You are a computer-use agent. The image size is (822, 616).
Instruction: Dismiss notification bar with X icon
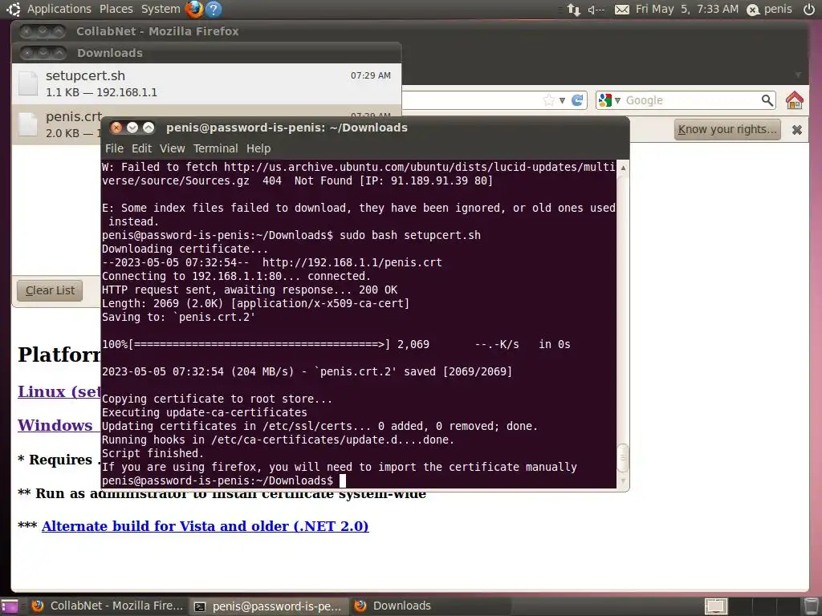click(x=797, y=129)
